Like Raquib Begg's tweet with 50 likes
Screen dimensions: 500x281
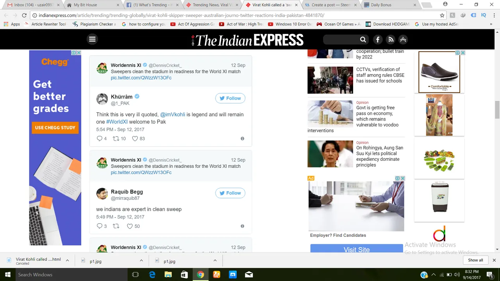pos(130,226)
